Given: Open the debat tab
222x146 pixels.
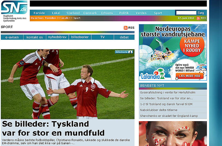Looking at the screenshot, I should click(x=124, y=37).
